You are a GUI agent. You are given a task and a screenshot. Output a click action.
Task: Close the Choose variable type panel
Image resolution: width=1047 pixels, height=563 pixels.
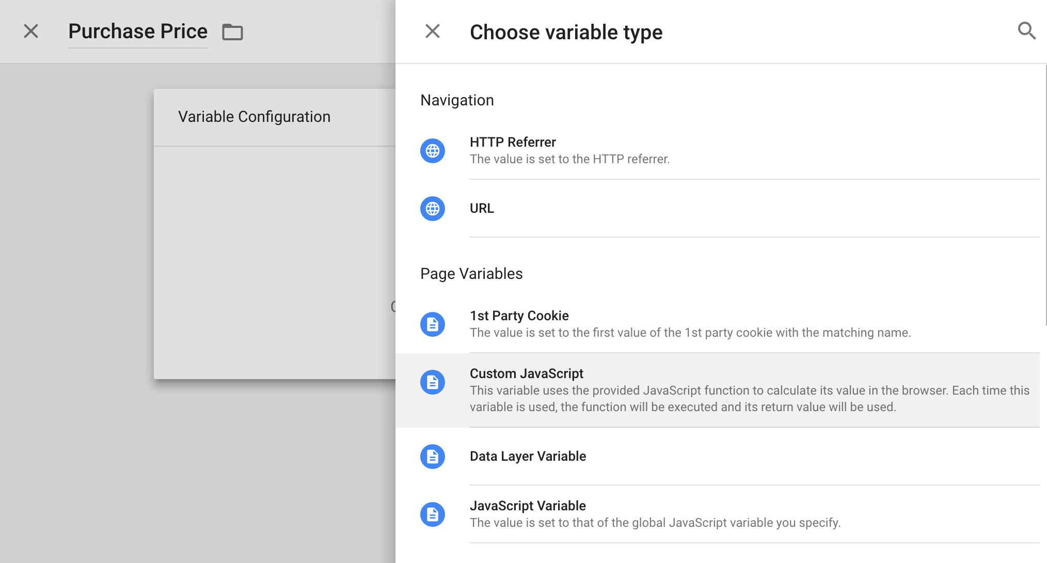point(433,32)
